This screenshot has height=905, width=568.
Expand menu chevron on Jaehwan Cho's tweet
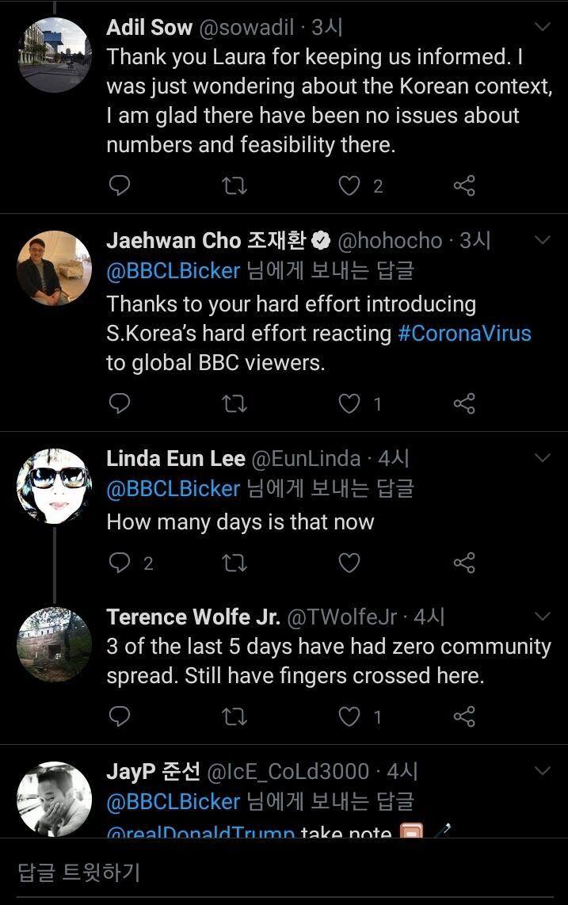coord(543,239)
